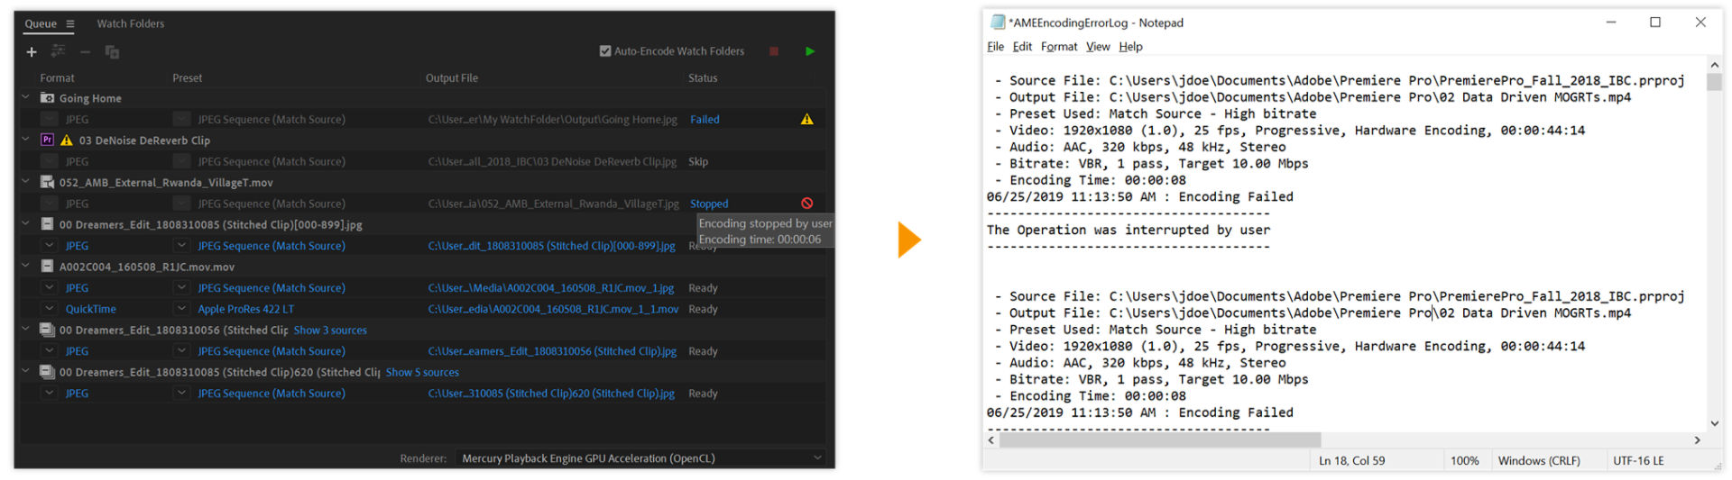Click the Add Output settings icon

[x=59, y=51]
